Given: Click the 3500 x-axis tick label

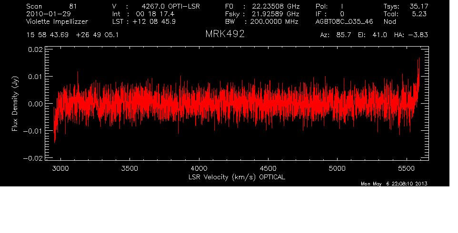Looking at the screenshot, I should pyautogui.click(x=129, y=168).
